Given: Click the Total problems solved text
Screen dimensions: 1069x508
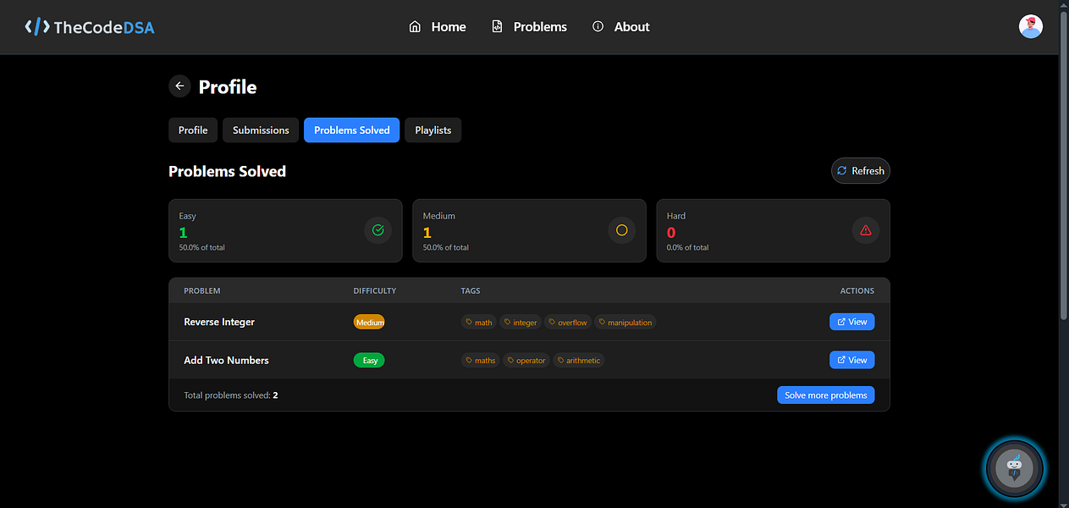Looking at the screenshot, I should (231, 395).
